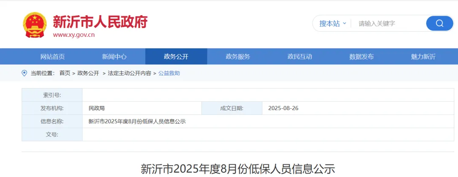
Task: Go to 首页 in breadcrumb
Action: click(65, 74)
